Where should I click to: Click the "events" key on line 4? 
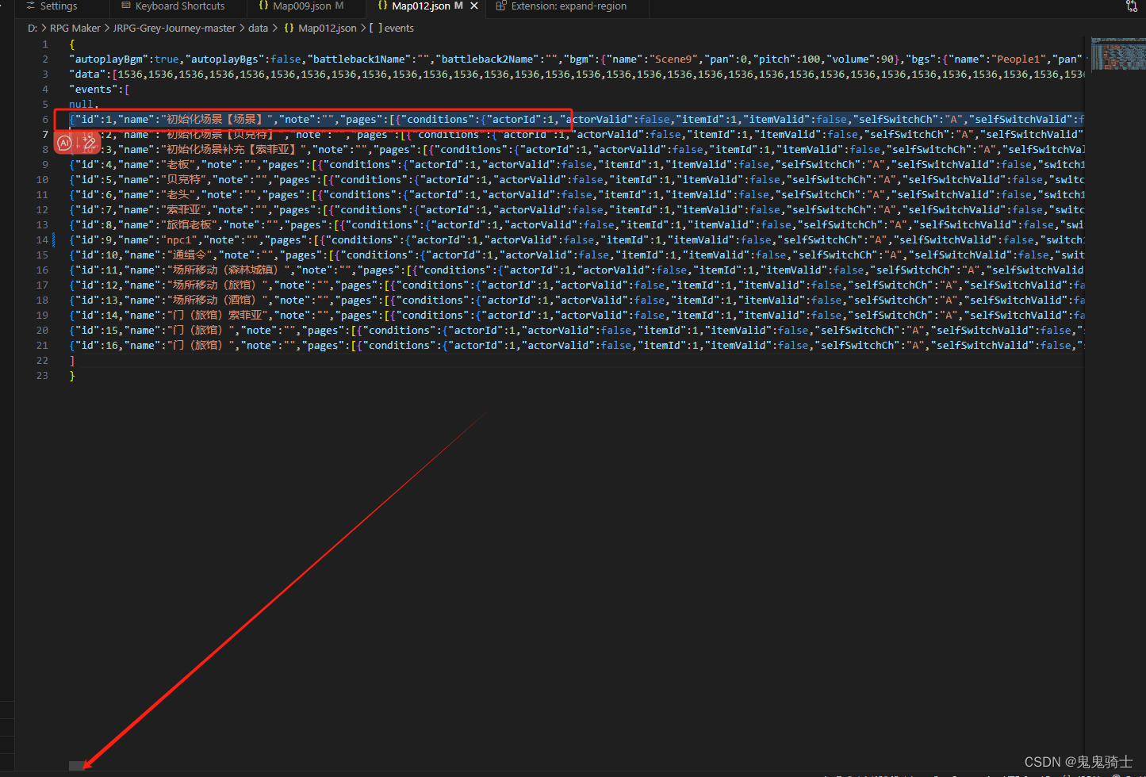click(94, 90)
